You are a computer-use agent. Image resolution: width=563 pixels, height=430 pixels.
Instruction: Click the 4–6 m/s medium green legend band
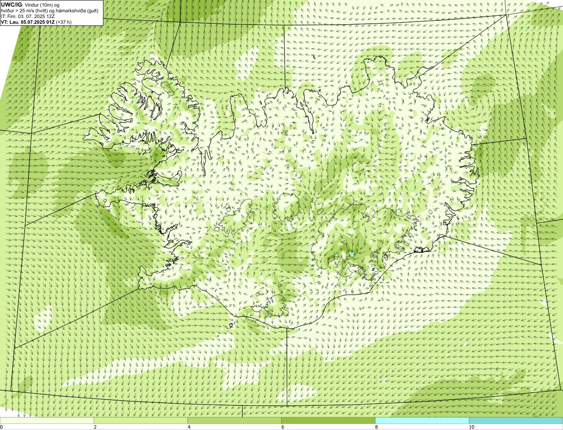click(234, 420)
